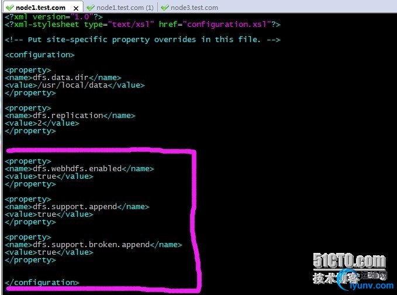Image resolution: width=397 pixels, height=295 pixels.
Task: Click the green check icon on node3.test.com tab
Action: click(x=164, y=8)
